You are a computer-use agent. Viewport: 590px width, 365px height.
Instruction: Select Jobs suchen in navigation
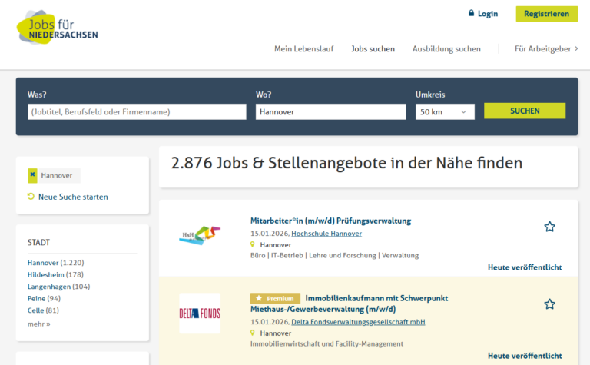click(x=373, y=48)
